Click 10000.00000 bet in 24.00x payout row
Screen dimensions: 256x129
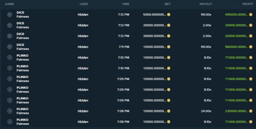[155, 111]
